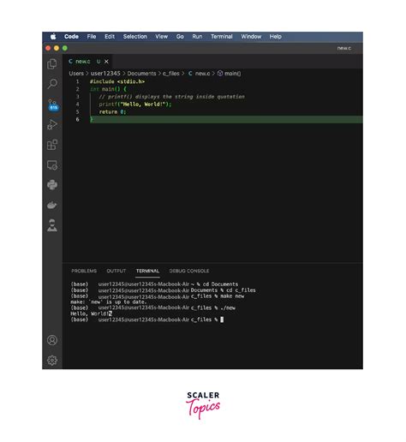Screen dimensions: 406x442
Task: Click the "make: 'new' is up to date." output
Action: [109, 302]
